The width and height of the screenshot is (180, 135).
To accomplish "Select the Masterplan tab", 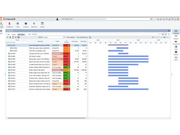I will pyautogui.click(x=21, y=35).
